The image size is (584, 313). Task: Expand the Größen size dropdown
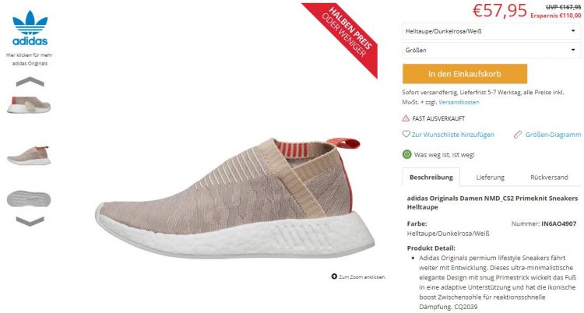(491, 50)
